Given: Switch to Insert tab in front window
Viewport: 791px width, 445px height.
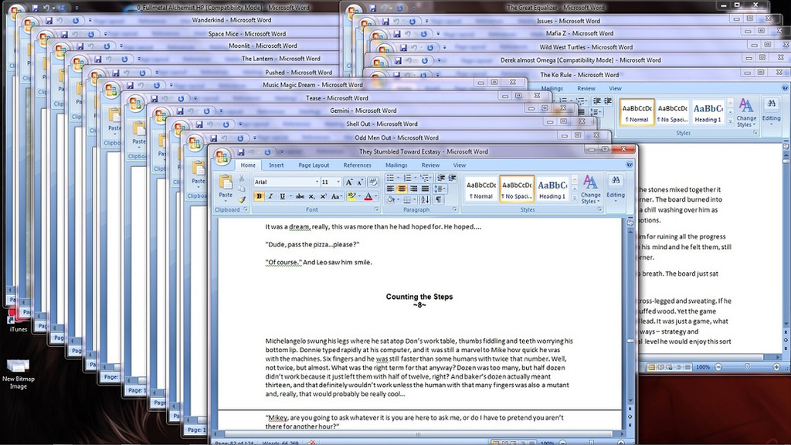Looking at the screenshot, I should pyautogui.click(x=276, y=165).
